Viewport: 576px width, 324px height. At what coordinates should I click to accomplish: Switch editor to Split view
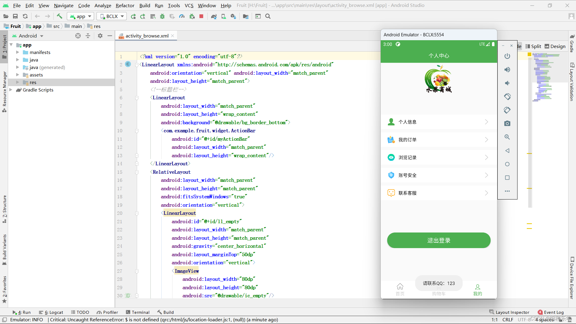click(533, 46)
